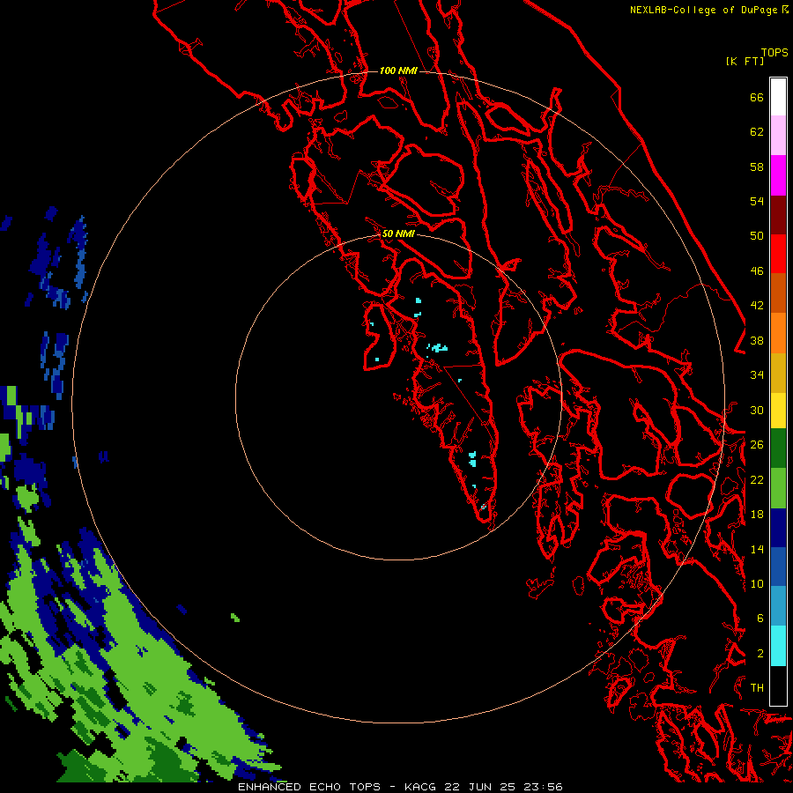The image size is (793, 793).
Task: Click the 2 legend value label
Action: coord(760,654)
